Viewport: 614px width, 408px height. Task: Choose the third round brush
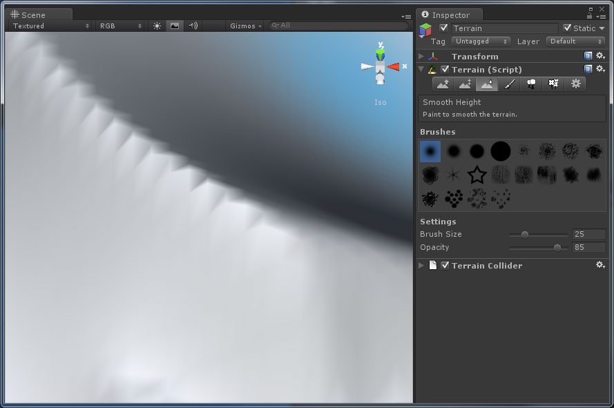pos(477,151)
